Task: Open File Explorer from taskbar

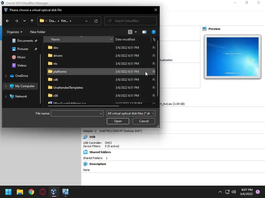Action: pos(20,192)
